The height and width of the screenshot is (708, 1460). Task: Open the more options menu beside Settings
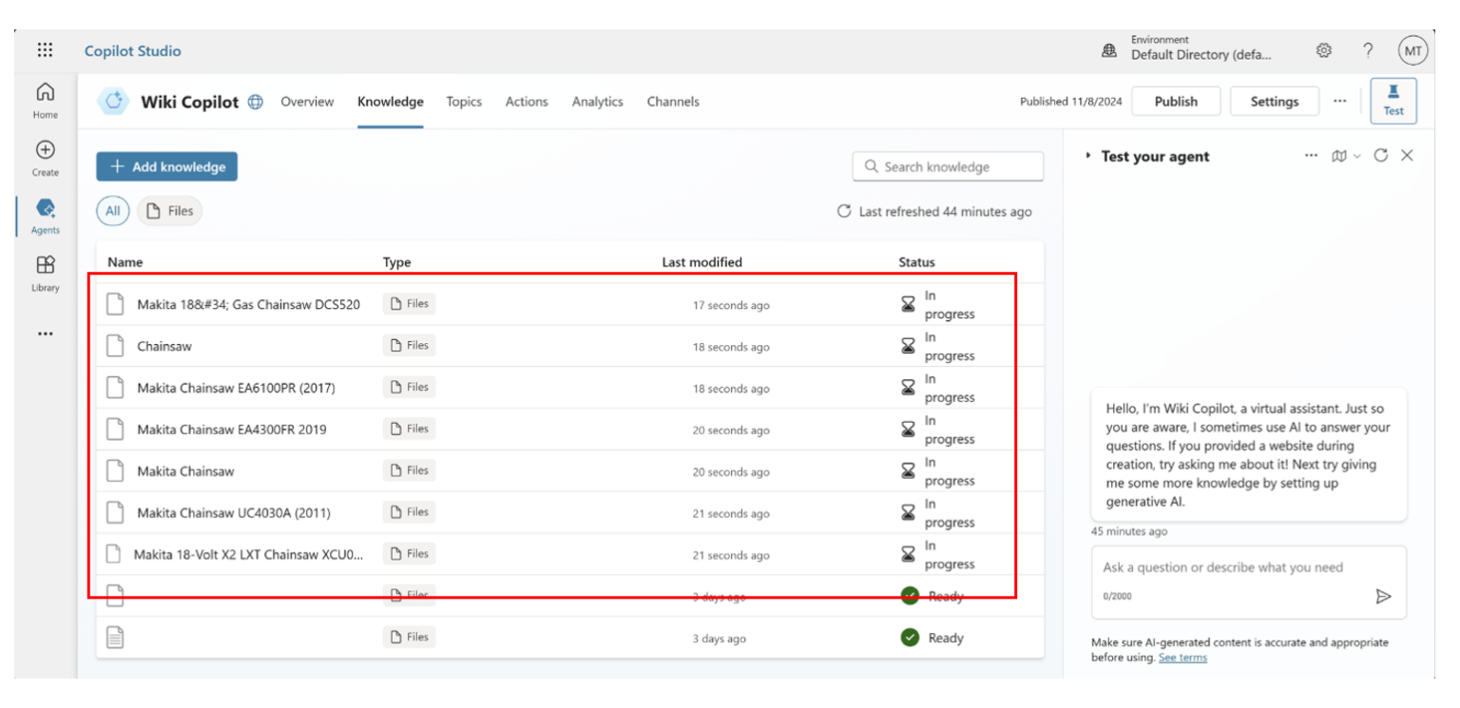click(x=1340, y=101)
